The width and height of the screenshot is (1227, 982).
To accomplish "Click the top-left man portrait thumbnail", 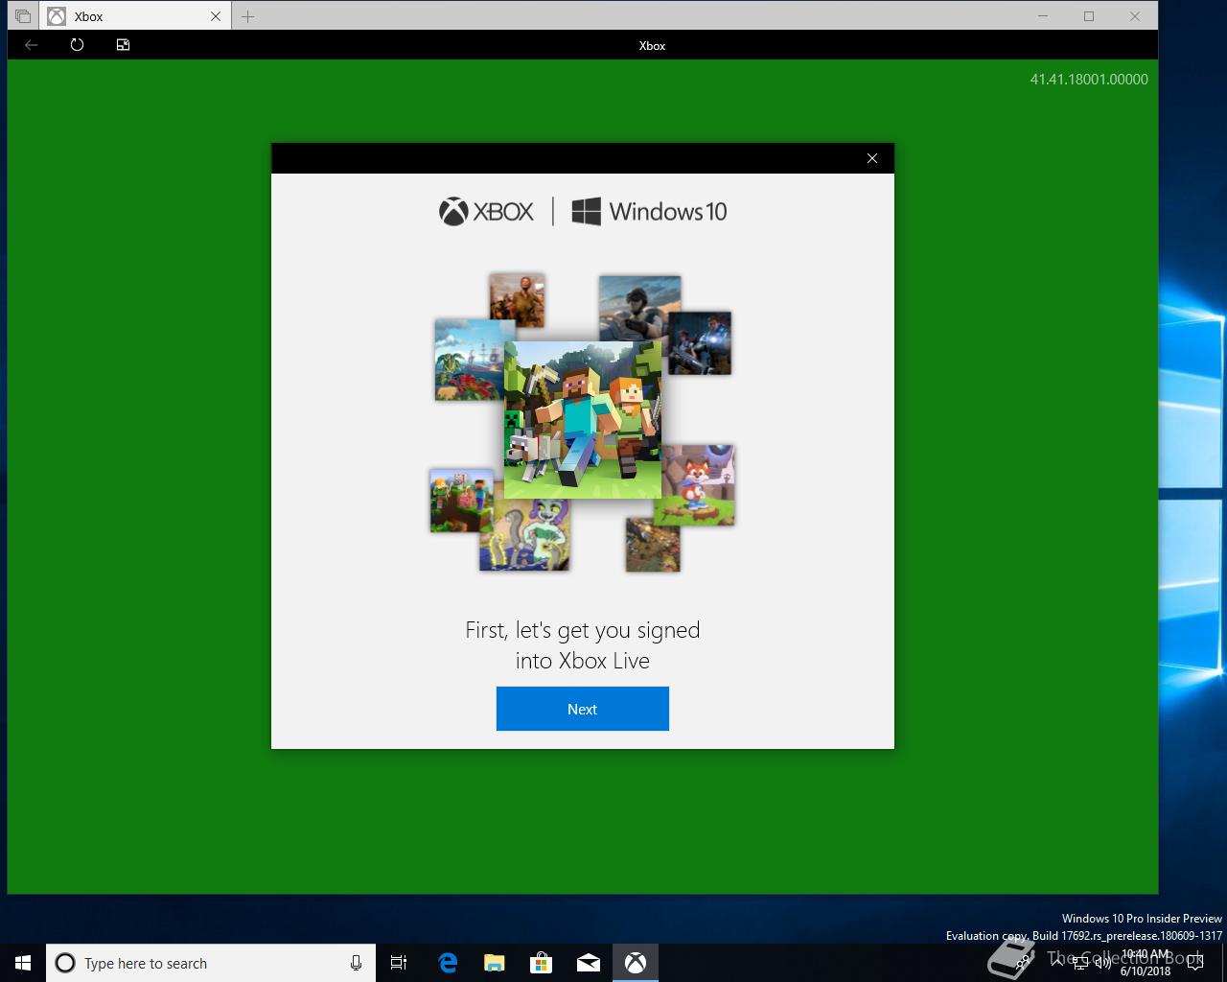I will point(517,299).
